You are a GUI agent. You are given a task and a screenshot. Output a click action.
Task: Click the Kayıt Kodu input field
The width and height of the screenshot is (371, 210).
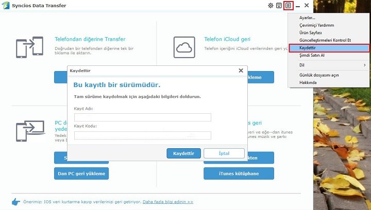click(143, 135)
